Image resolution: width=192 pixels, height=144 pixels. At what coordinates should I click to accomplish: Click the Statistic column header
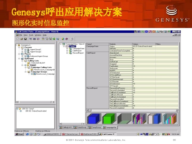121,44
